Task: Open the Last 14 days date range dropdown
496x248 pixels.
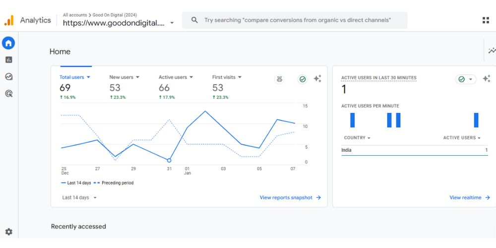Action: coord(79,197)
